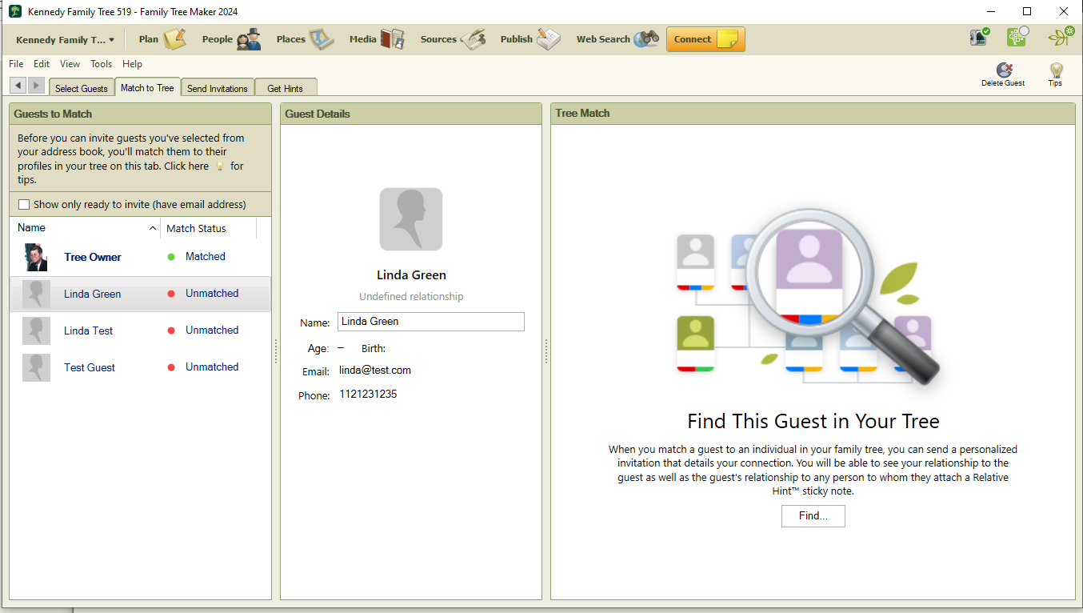The height and width of the screenshot is (613, 1083).
Task: Click the Linda Green heading in Guest Details
Action: click(x=411, y=275)
